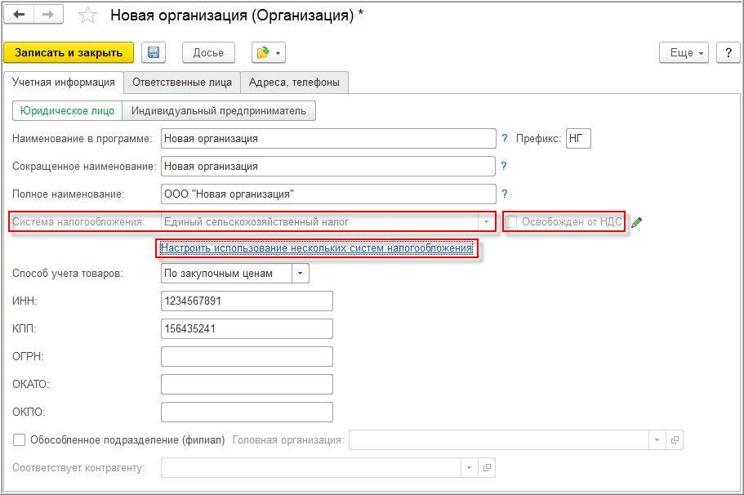The image size is (744, 495).
Task: Click the open icon beside Головная организация
Action: 675,439
